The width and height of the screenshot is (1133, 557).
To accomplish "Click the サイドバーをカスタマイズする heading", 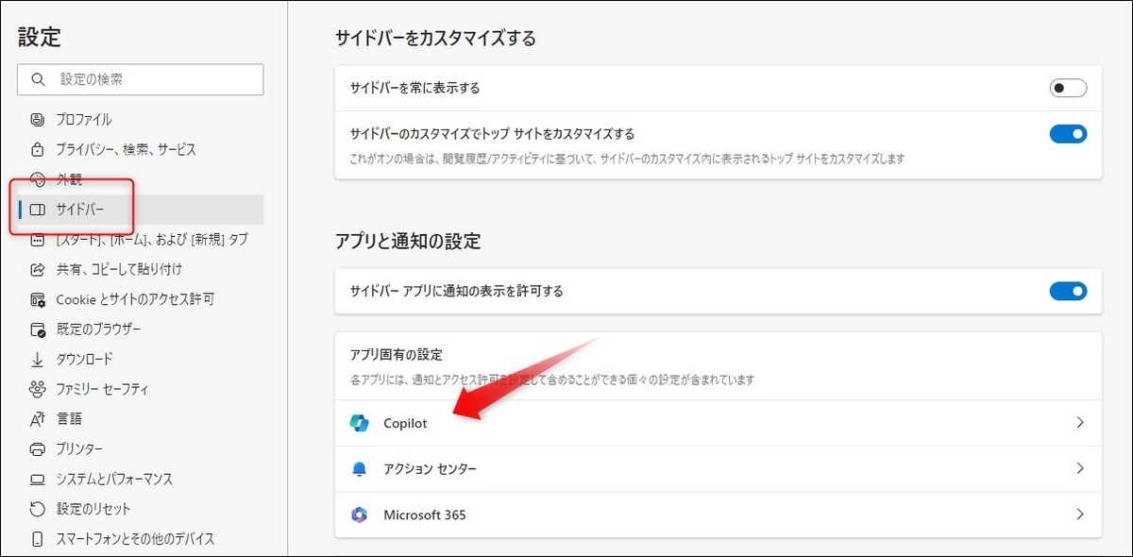I will pos(435,39).
